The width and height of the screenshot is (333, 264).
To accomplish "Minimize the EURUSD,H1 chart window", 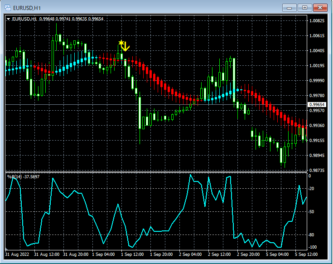I will (x=289, y=8).
